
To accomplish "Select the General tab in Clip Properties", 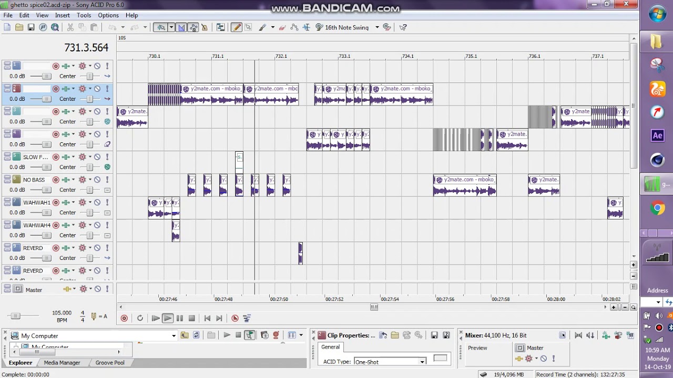I will point(330,347).
